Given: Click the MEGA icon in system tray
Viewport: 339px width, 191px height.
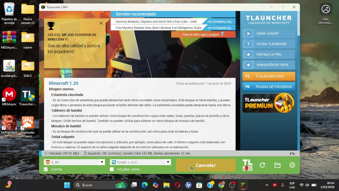Looking at the screenshot, I should coord(275,185).
